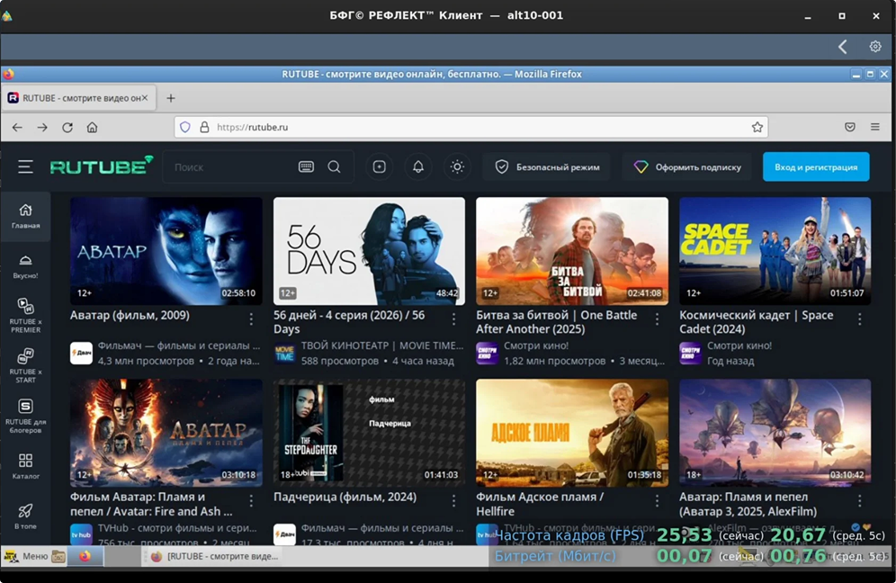This screenshot has height=583, width=896.
Task: Open a new Firefox tab
Action: pyautogui.click(x=171, y=98)
